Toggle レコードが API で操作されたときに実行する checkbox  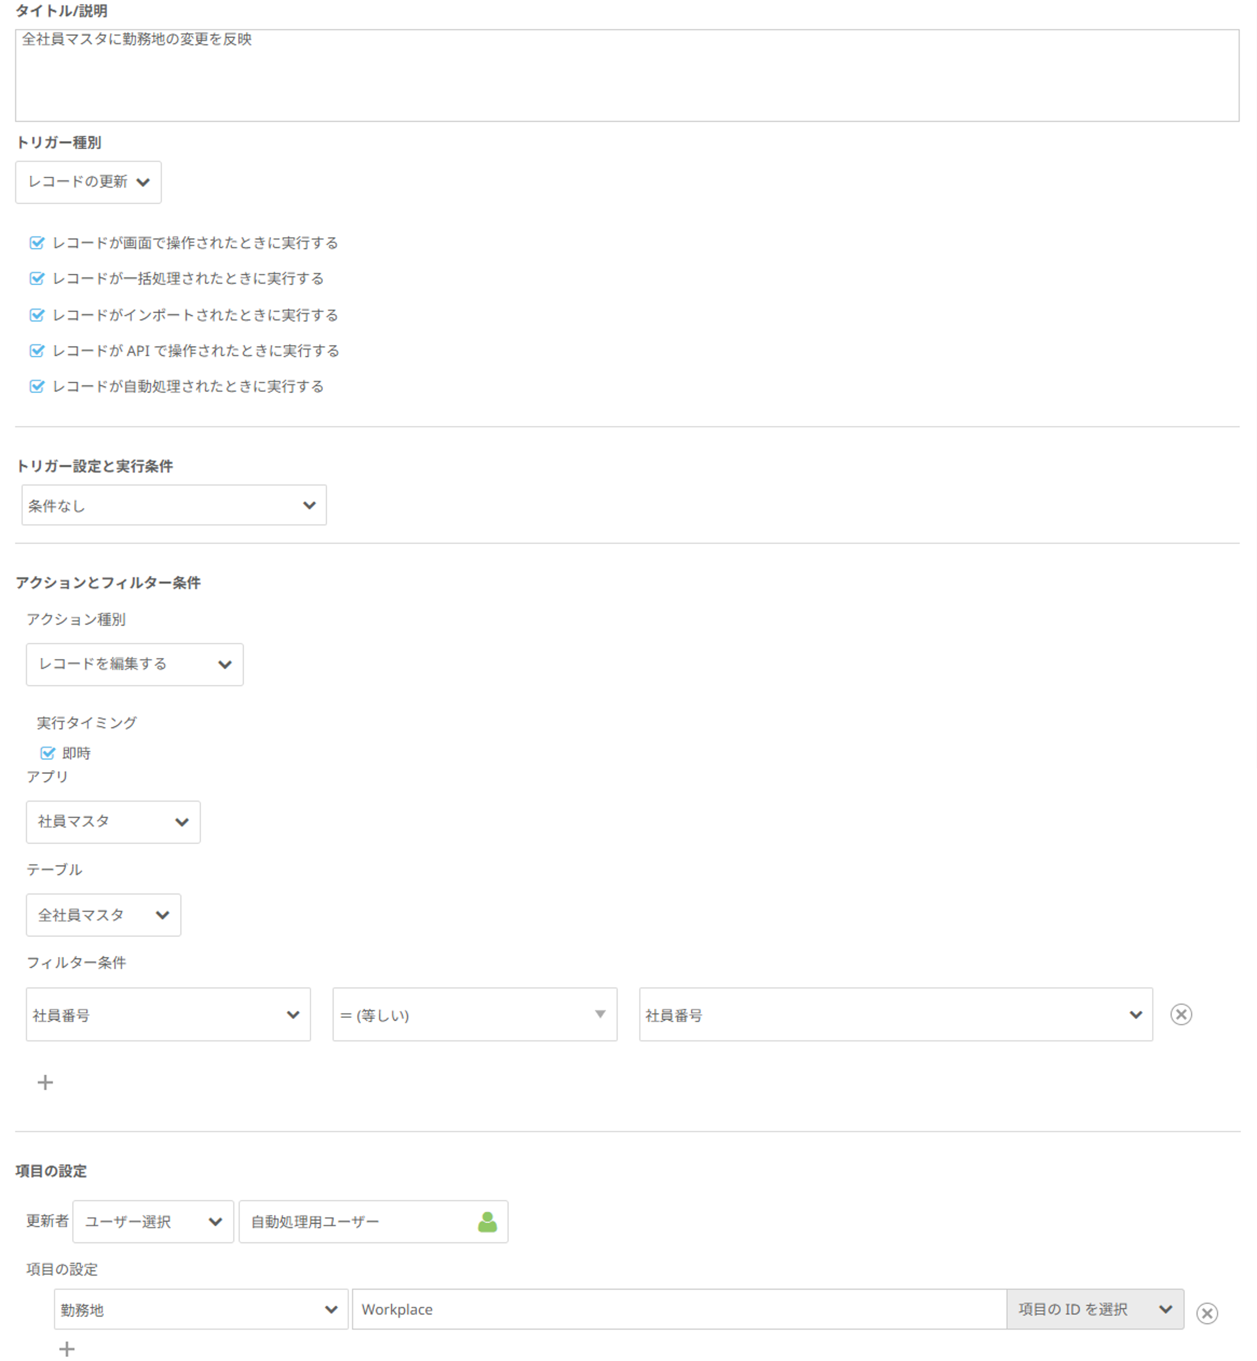pyautogui.click(x=37, y=350)
